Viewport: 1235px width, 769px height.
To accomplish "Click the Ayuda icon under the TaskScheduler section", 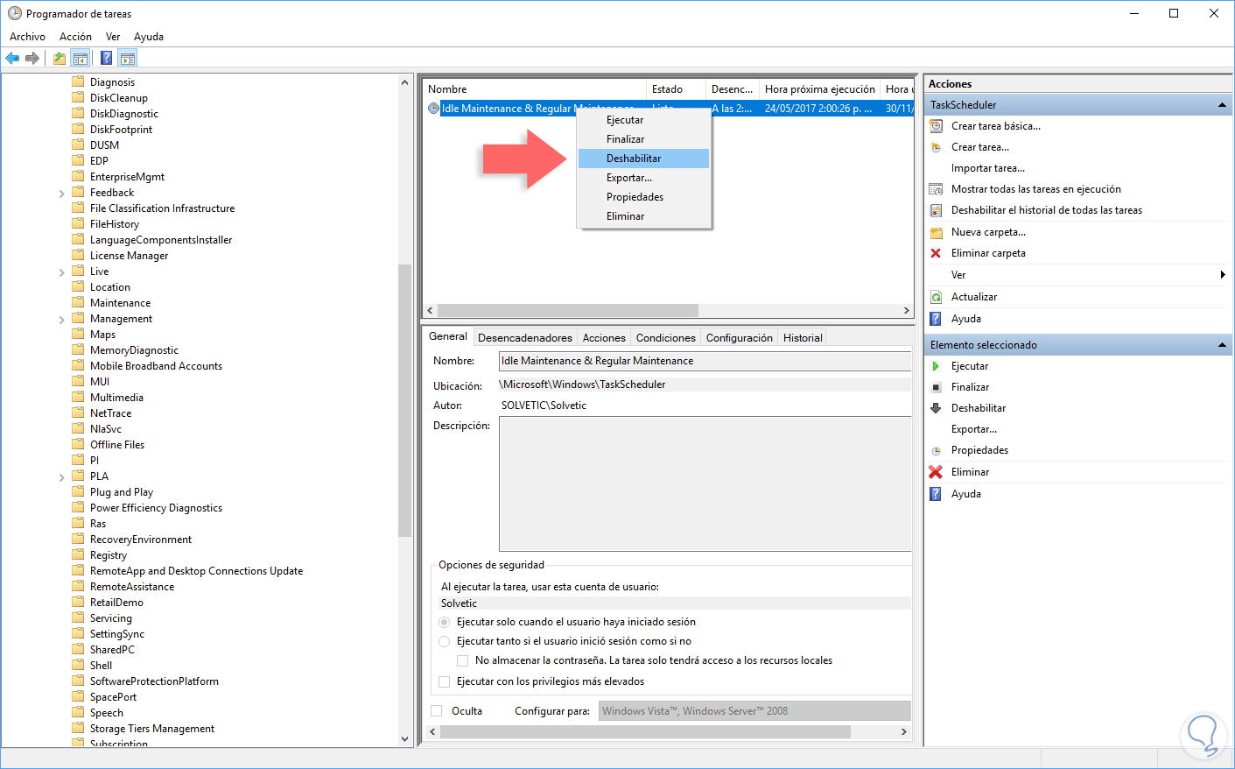I will click(x=936, y=319).
